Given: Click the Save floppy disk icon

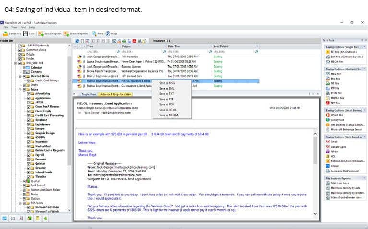Looking at the screenshot, I should coord(25,34).
